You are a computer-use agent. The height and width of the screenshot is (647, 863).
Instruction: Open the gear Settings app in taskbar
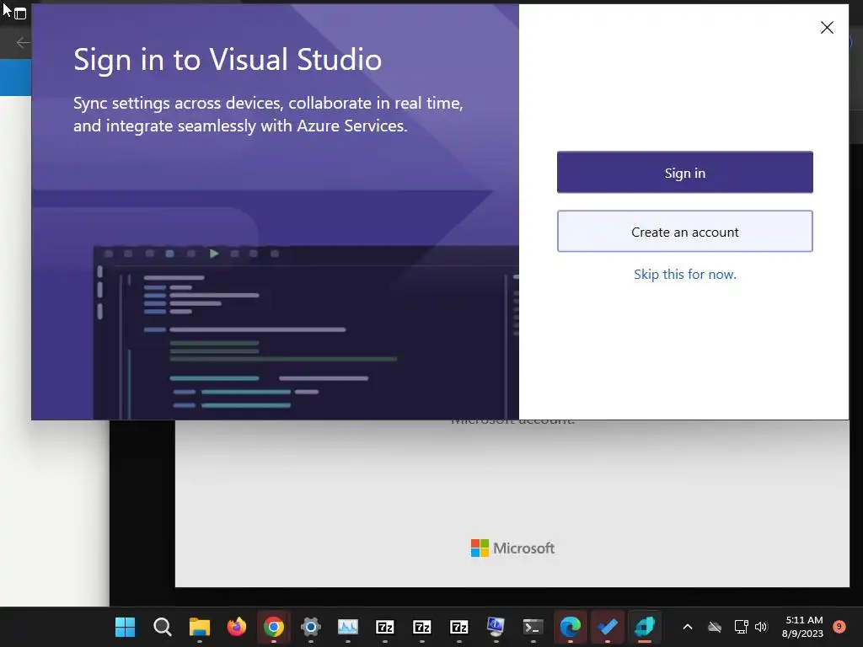coord(311,627)
